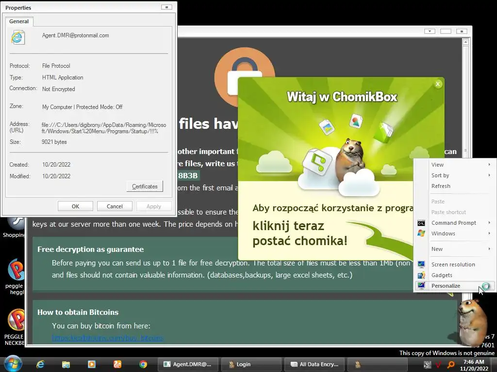
Task: Click the How to obtain Bitcoins heading
Action: pos(78,312)
